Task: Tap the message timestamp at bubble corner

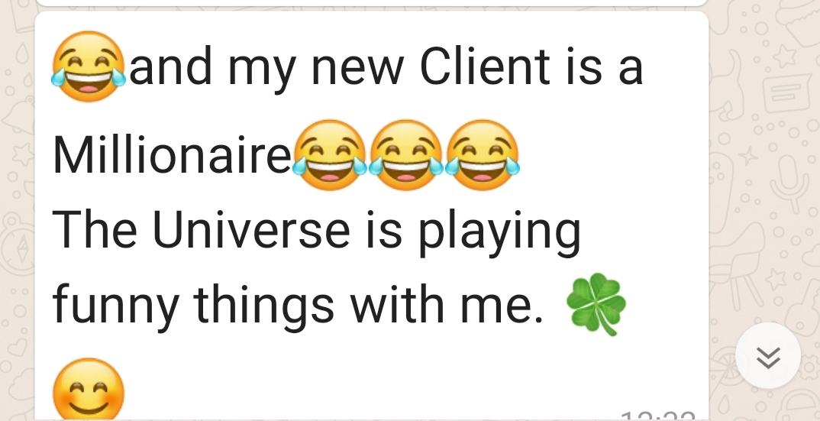Action: tap(658, 416)
